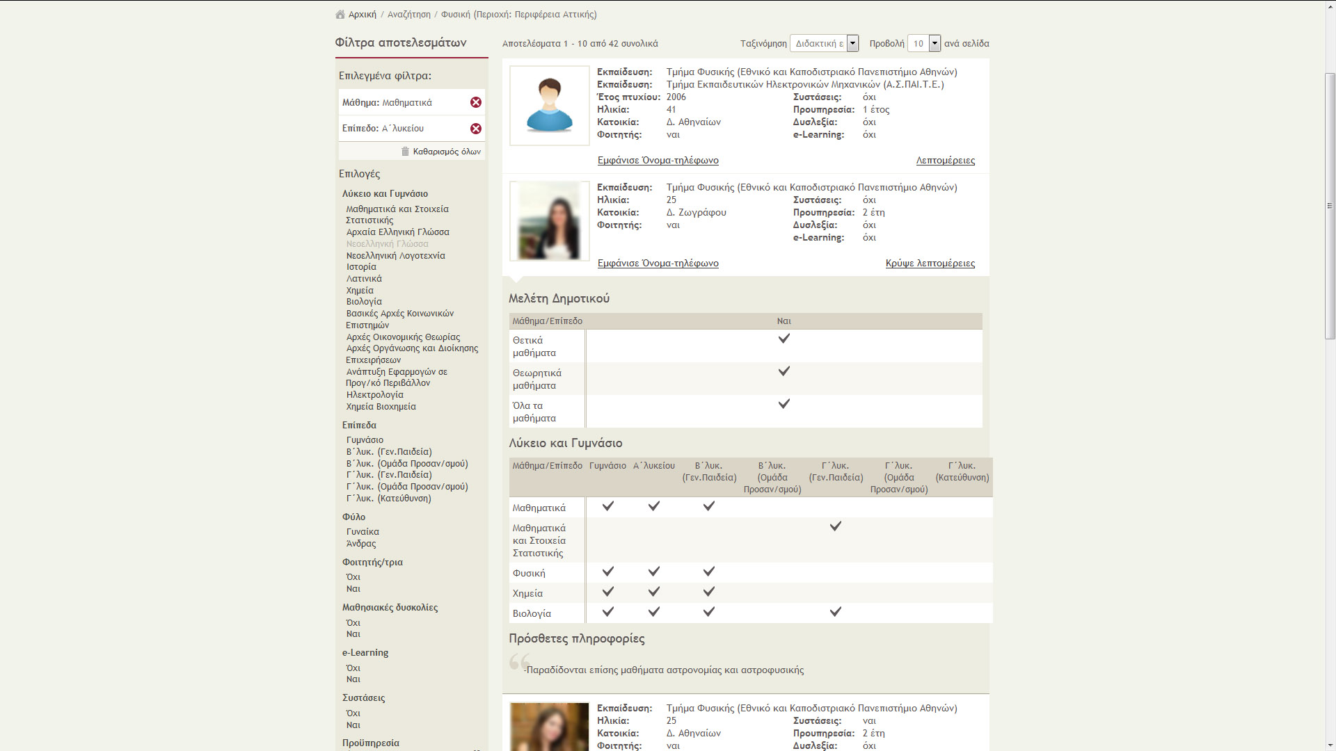
Task: Click Εμφάνισε Όνομα-τηλέφωνο for first tutor
Action: point(658,161)
